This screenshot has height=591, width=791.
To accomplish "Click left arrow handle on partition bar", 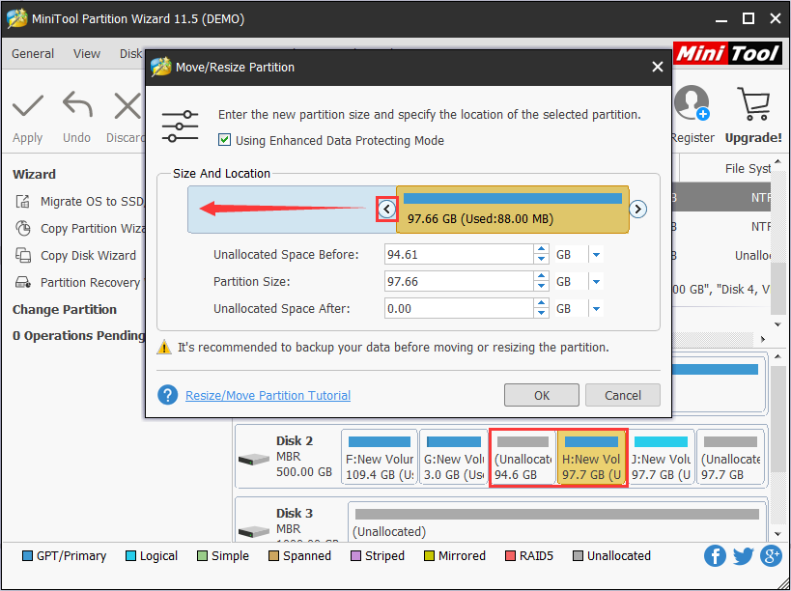I will click(387, 209).
